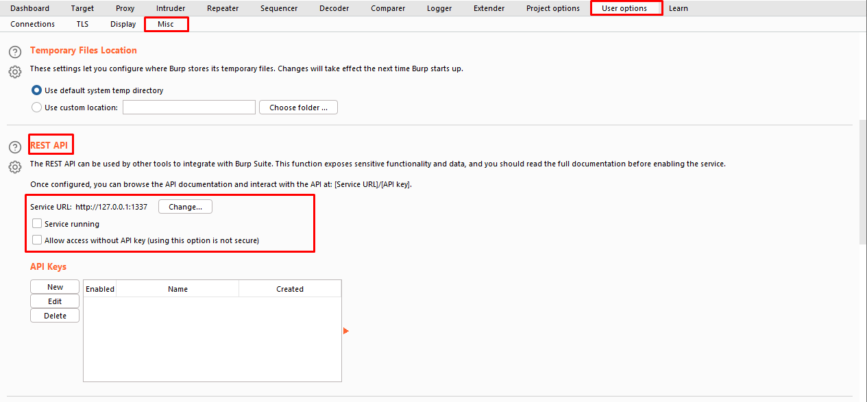
Task: Open the REST API gear options
Action: click(x=15, y=166)
